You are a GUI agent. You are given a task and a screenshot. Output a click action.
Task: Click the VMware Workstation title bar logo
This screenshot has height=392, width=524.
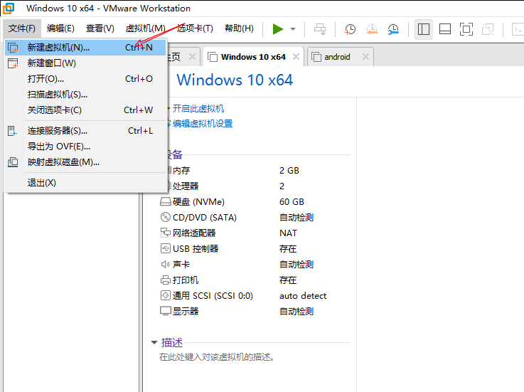[x=9, y=9]
